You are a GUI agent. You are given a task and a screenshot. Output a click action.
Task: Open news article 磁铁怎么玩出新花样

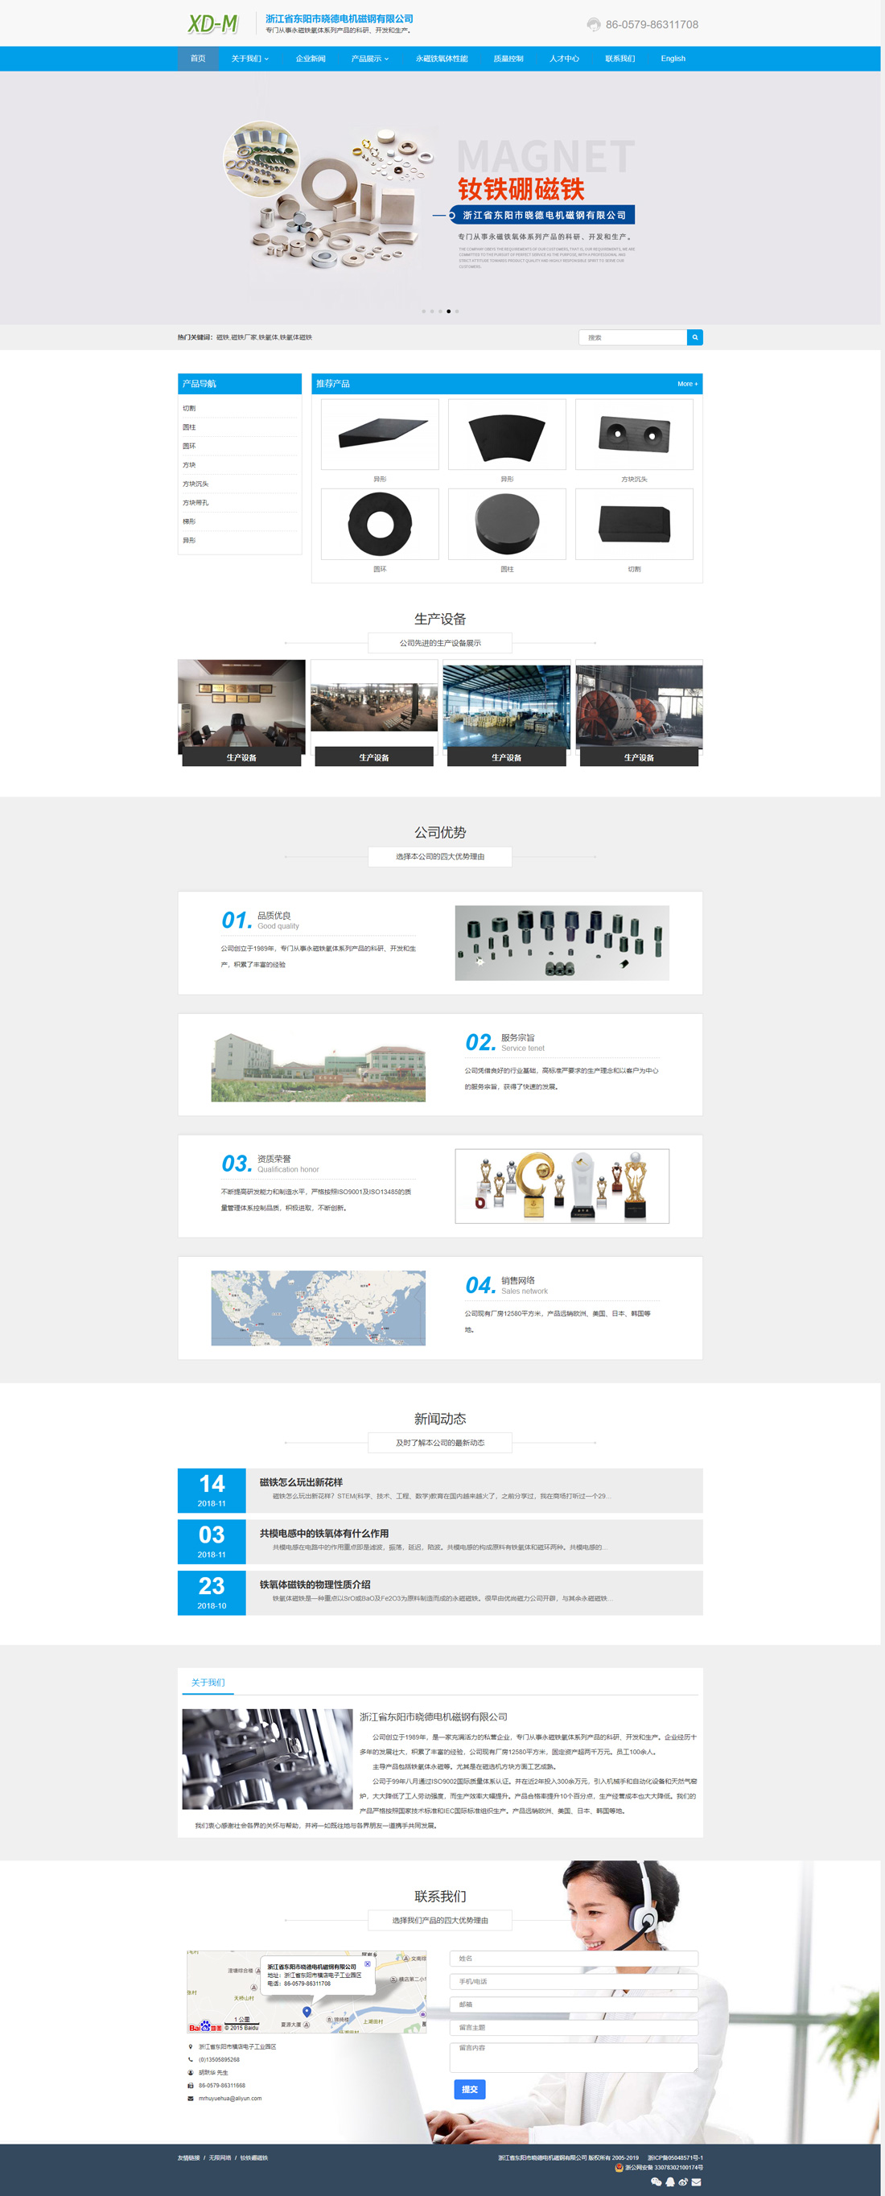point(301,1482)
